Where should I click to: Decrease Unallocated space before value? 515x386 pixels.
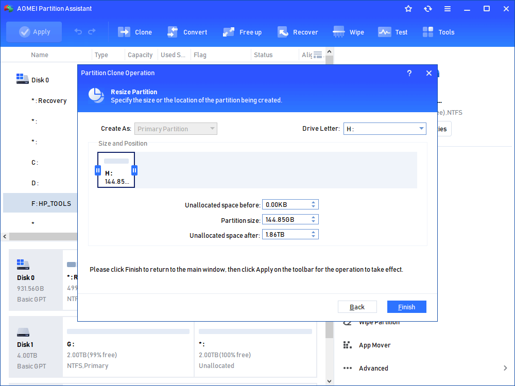click(x=313, y=206)
